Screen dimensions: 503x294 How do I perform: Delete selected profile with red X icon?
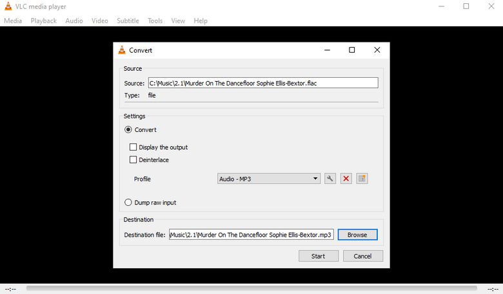coord(346,178)
